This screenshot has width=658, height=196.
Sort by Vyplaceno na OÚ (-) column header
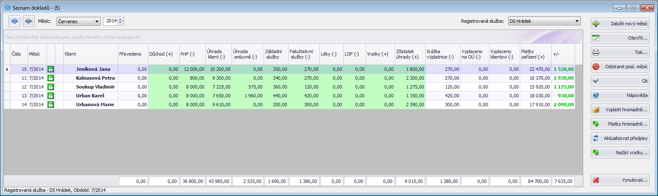(475, 54)
